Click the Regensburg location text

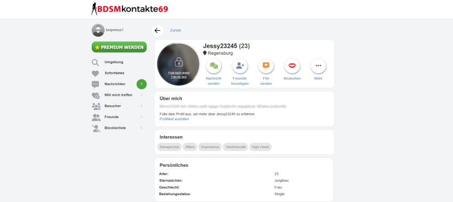[220, 53]
